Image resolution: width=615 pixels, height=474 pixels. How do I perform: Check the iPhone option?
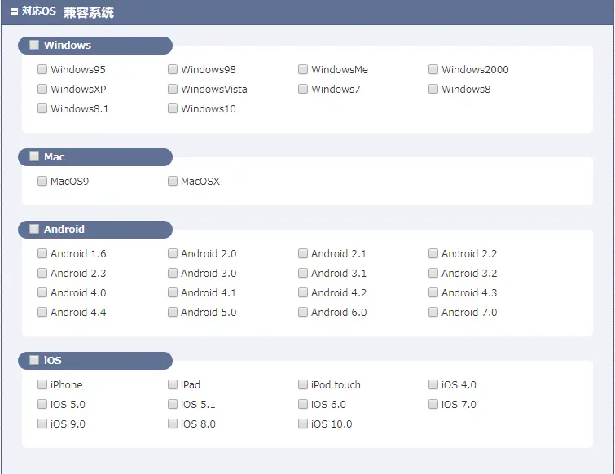point(42,385)
